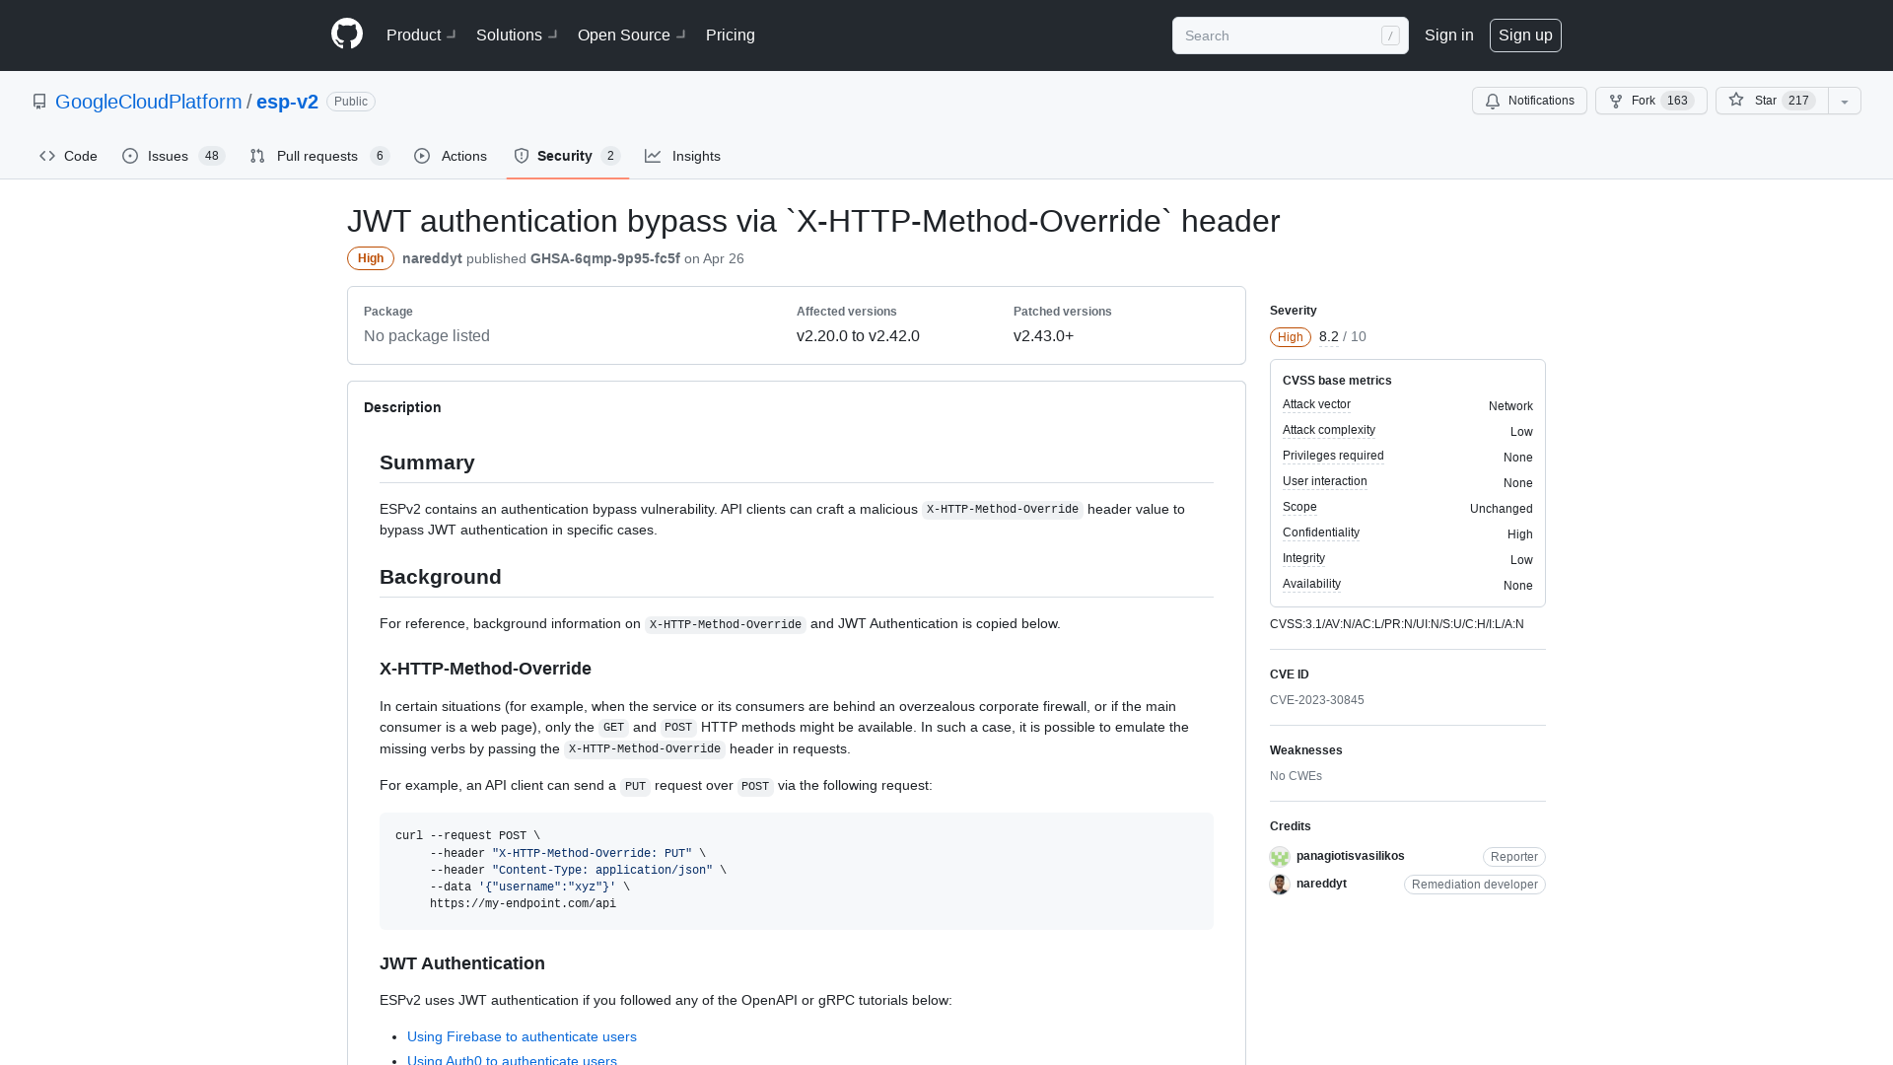Click nareddyt username in Credits
Image resolution: width=1893 pixels, height=1065 pixels.
1321,884
